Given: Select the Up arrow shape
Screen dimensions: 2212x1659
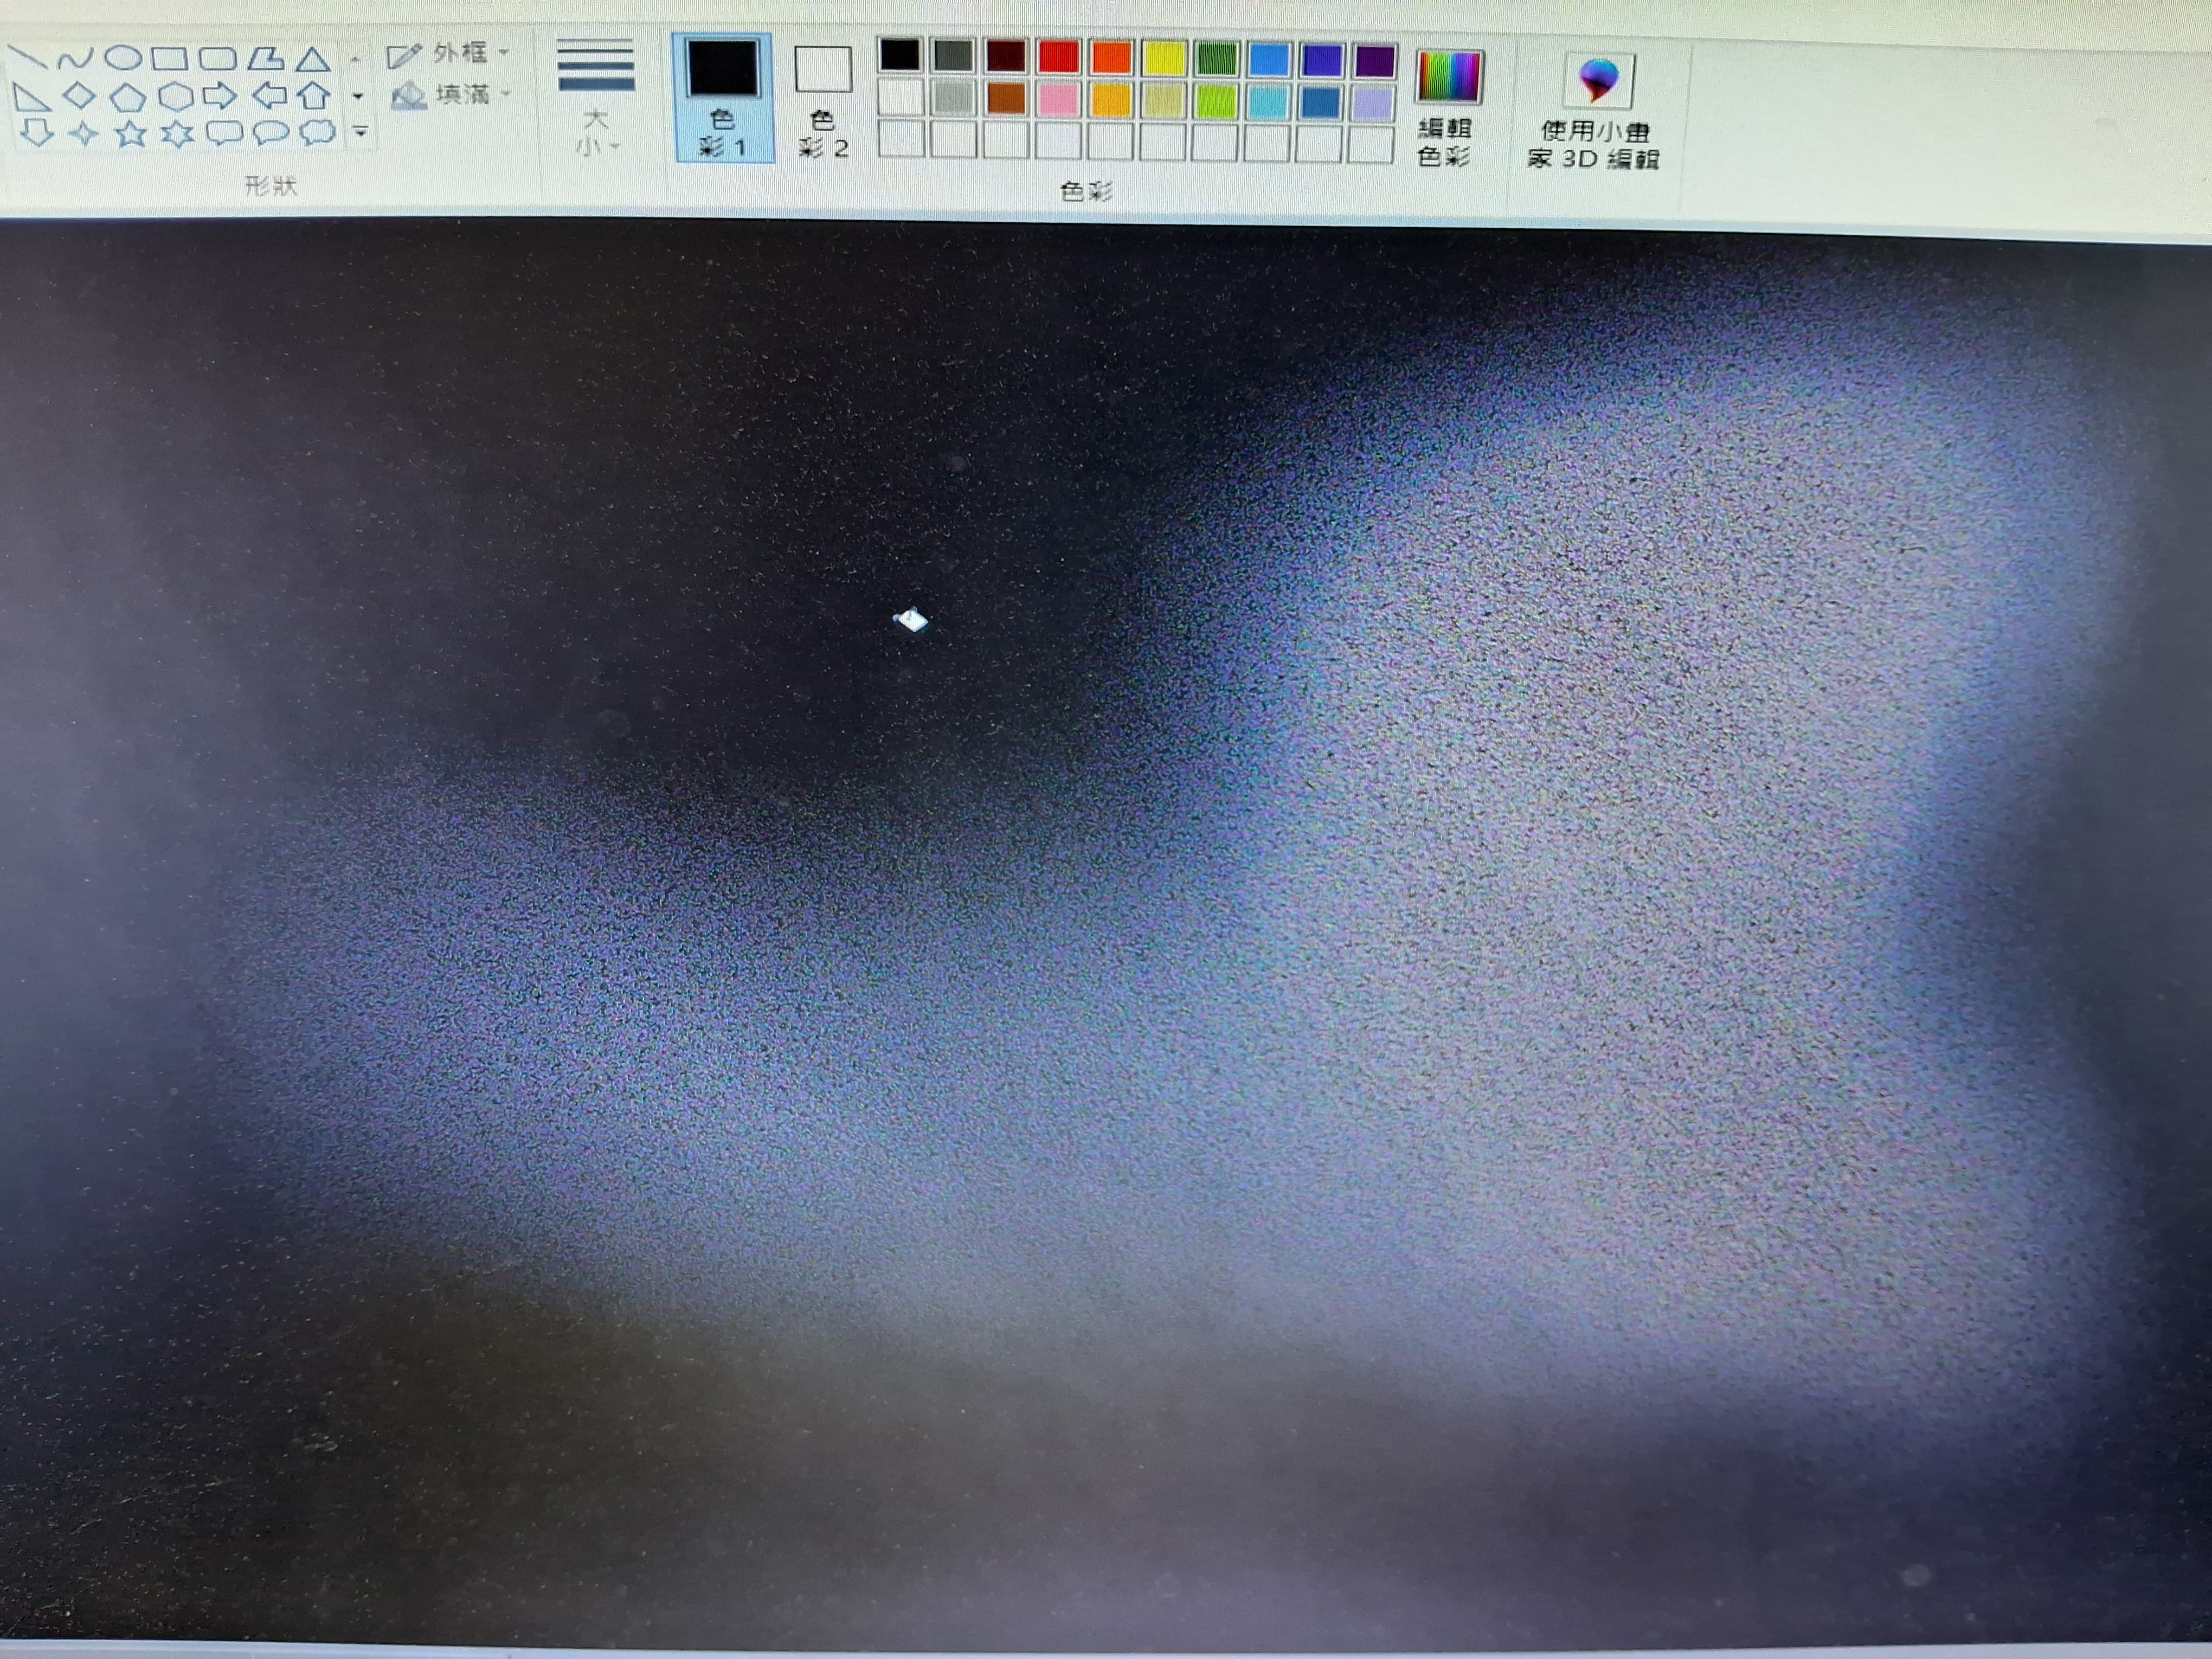Looking at the screenshot, I should click(x=315, y=96).
